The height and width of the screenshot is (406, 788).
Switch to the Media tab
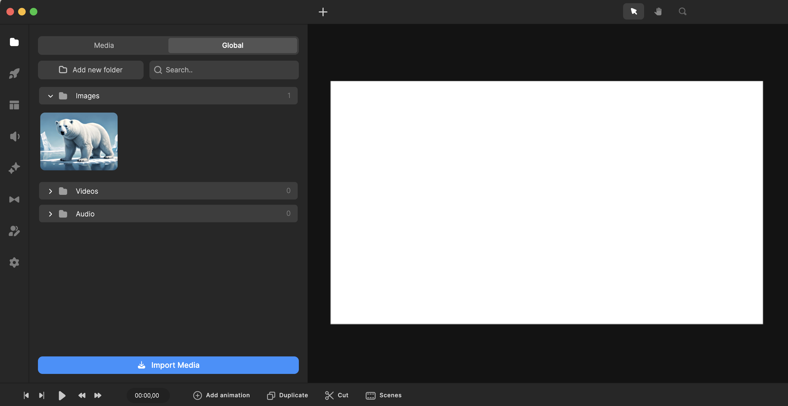(x=104, y=45)
